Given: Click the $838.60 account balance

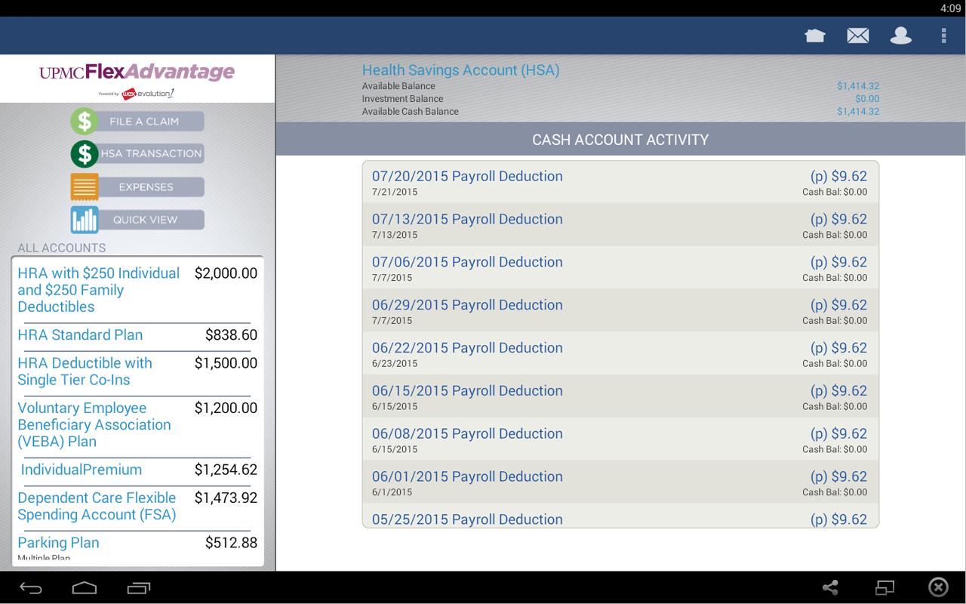Looking at the screenshot, I should 231,335.
